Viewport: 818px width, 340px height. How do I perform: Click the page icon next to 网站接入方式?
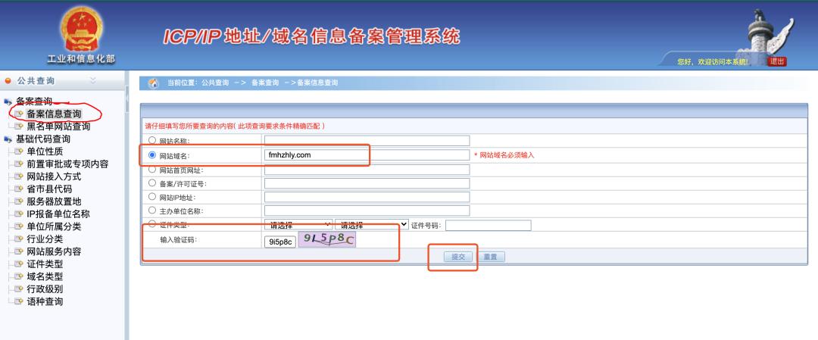pyautogui.click(x=19, y=176)
